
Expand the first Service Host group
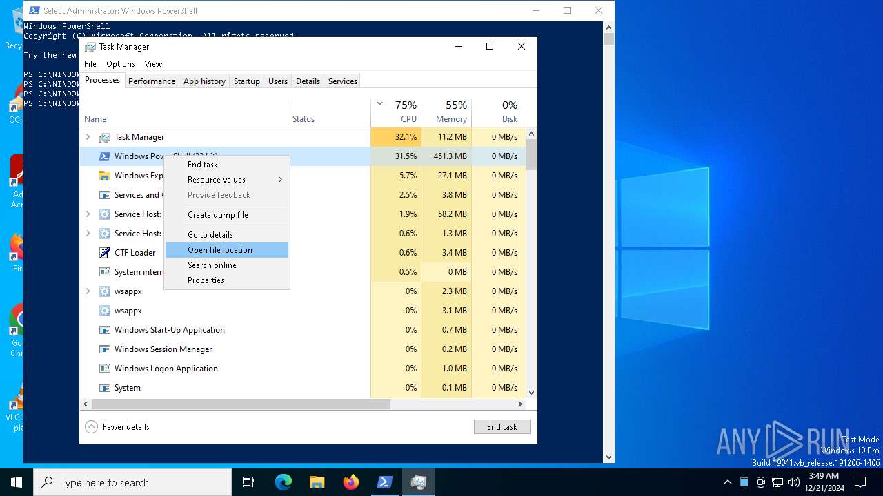[88, 214]
